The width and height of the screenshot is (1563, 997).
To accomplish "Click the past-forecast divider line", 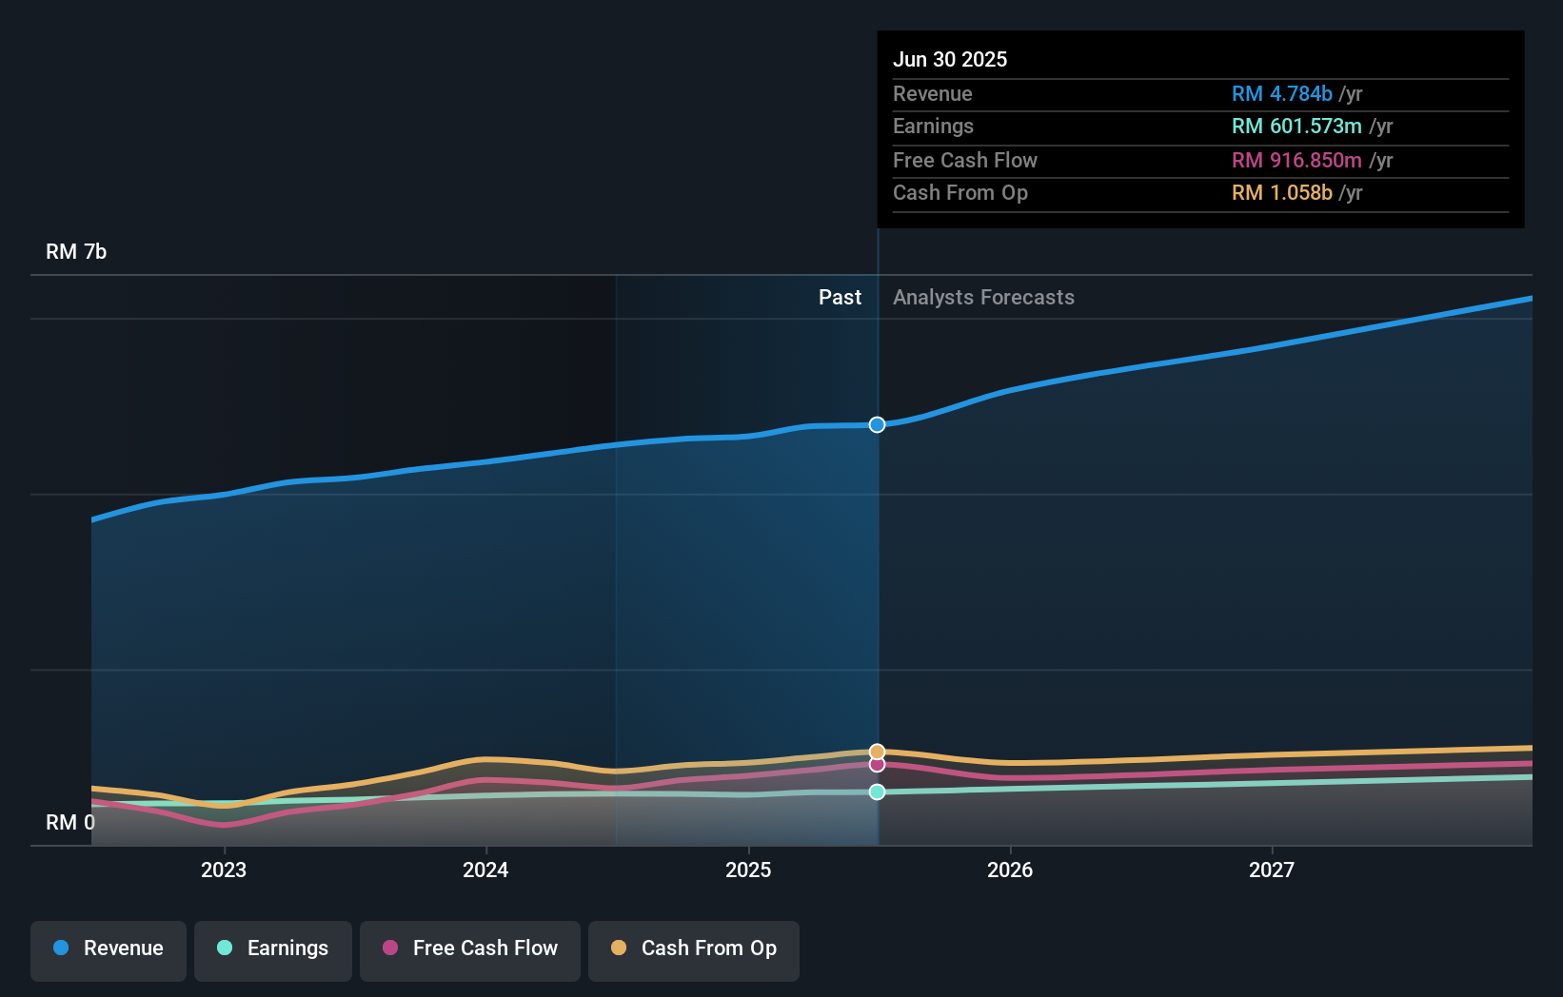I will 877,571.
